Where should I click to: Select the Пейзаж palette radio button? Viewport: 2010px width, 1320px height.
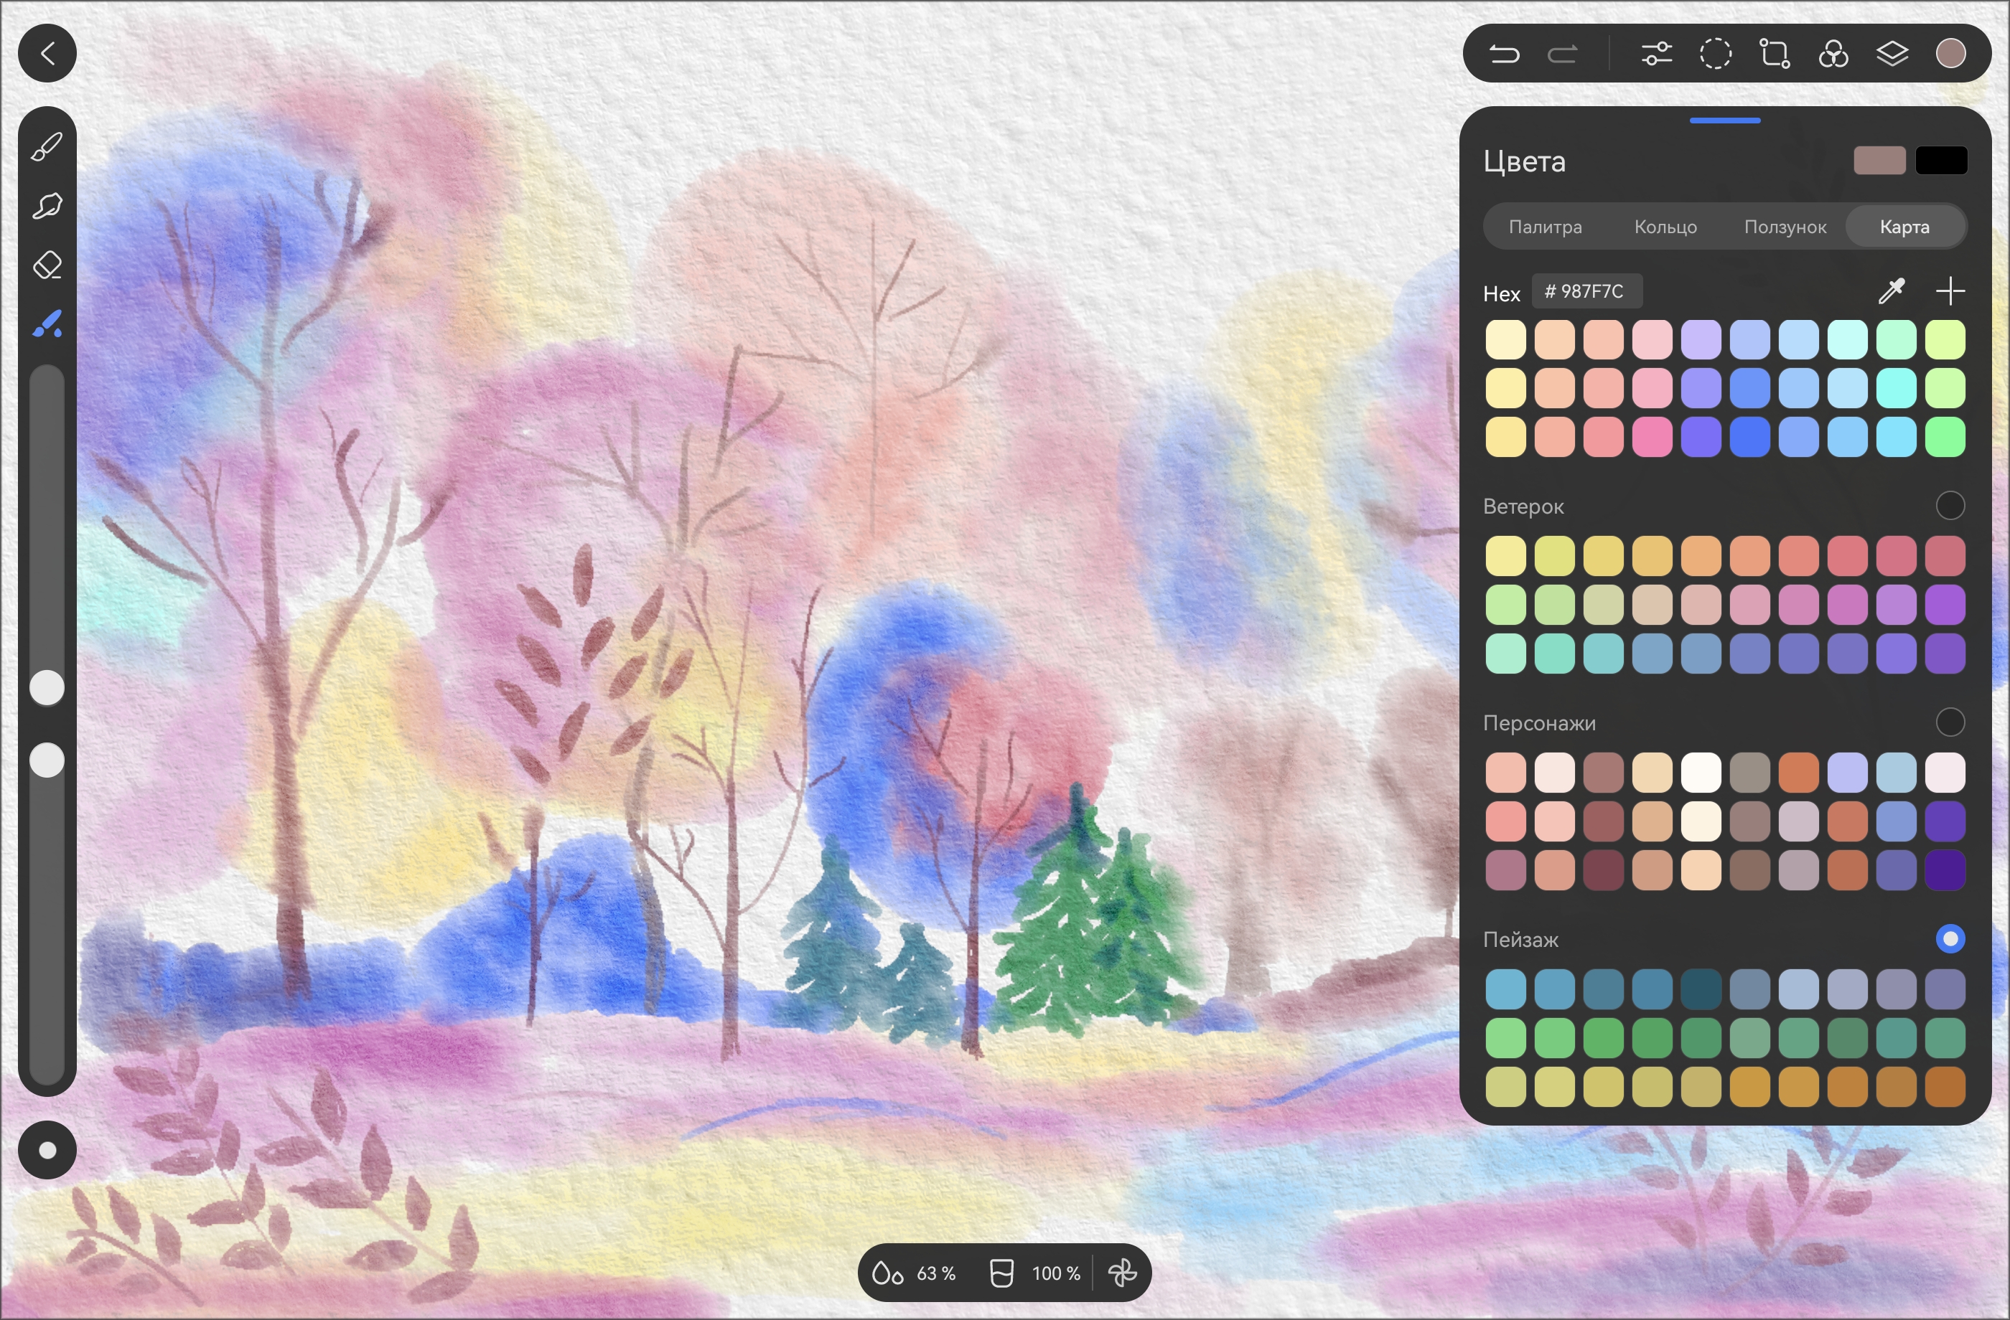[x=1949, y=938]
